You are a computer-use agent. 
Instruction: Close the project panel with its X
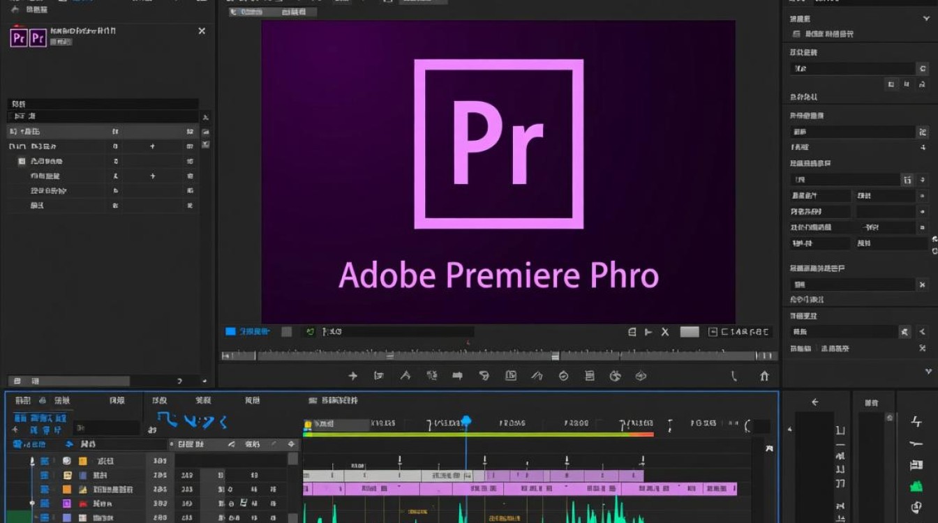point(202,31)
